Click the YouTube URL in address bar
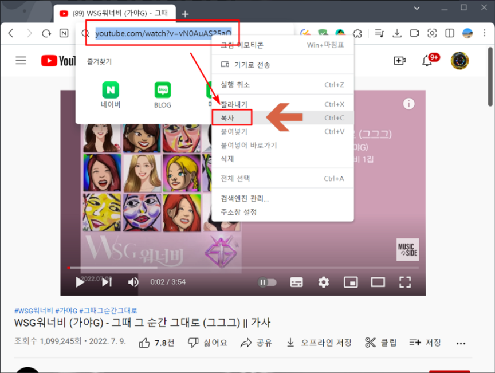This screenshot has width=495, height=373. tap(163, 33)
